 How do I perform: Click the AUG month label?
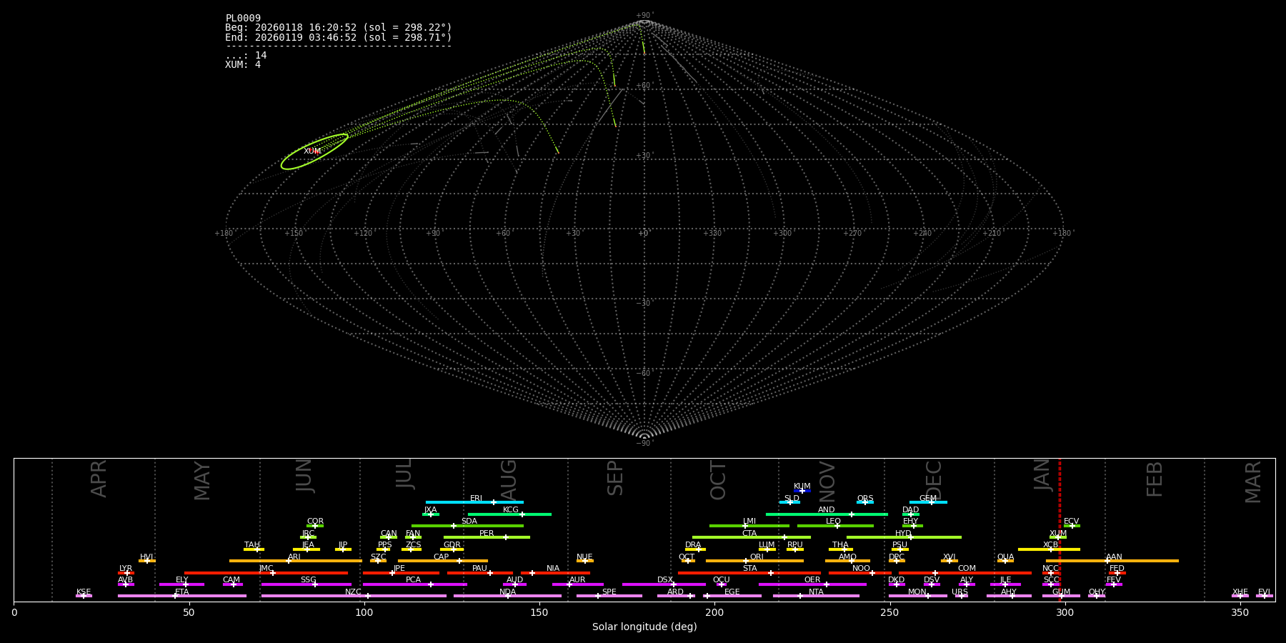(509, 479)
